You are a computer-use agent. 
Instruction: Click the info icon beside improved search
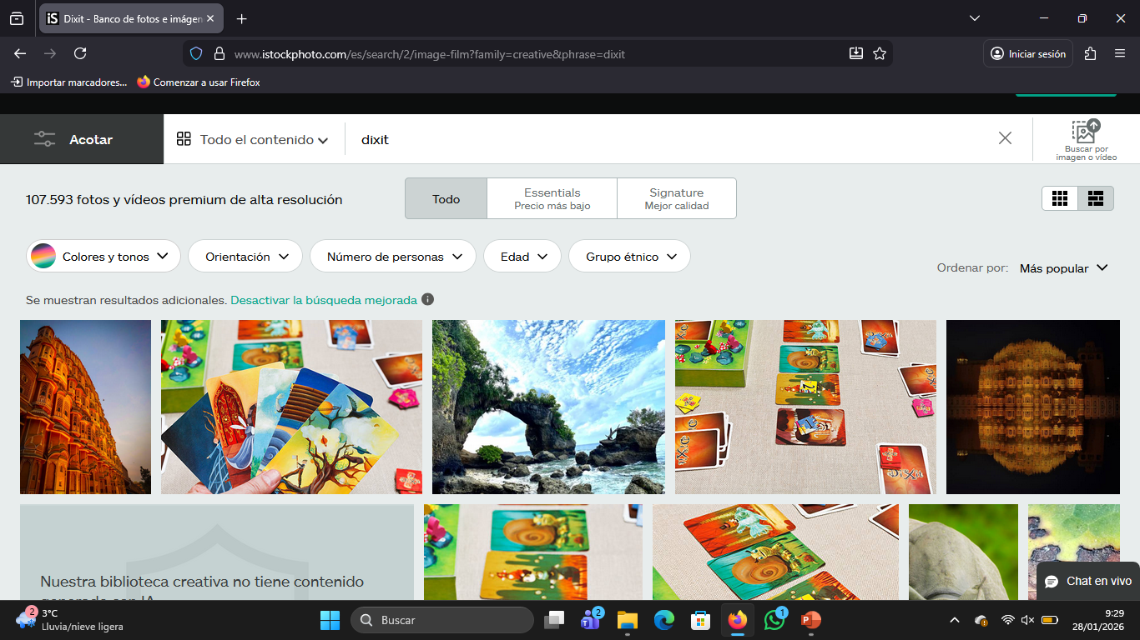(x=427, y=300)
